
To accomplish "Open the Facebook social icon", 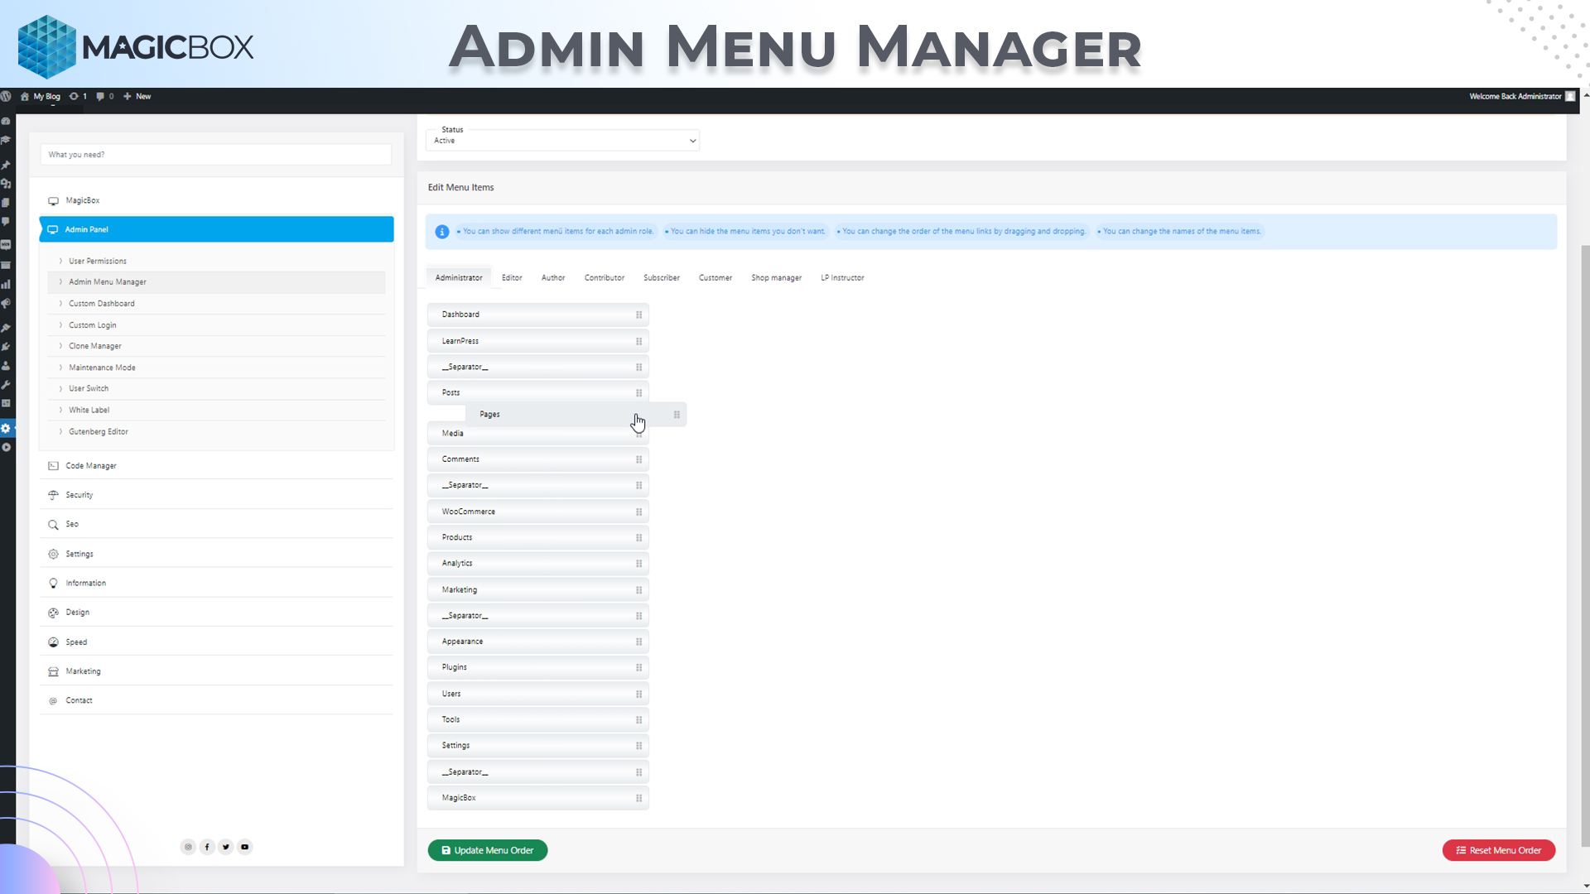I will pyautogui.click(x=207, y=847).
